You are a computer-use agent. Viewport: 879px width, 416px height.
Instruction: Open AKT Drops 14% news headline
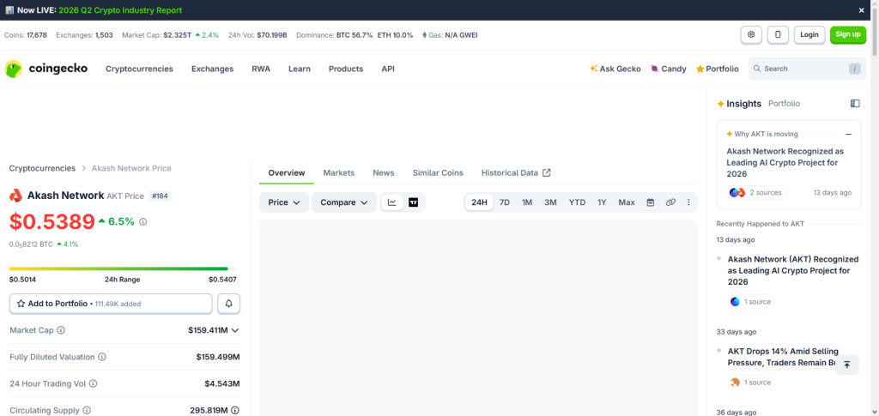click(783, 357)
